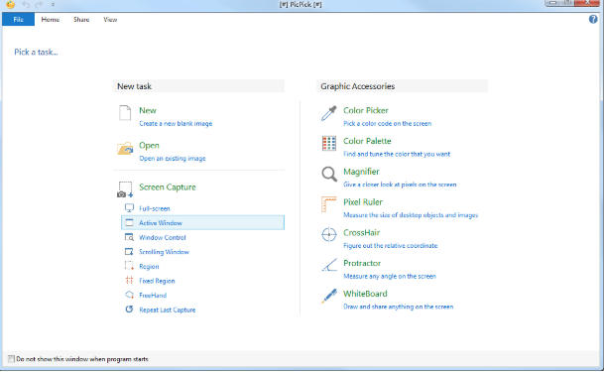This screenshot has height=372, width=604.
Task: Choose Scrolling Window capture link
Action: pos(164,252)
